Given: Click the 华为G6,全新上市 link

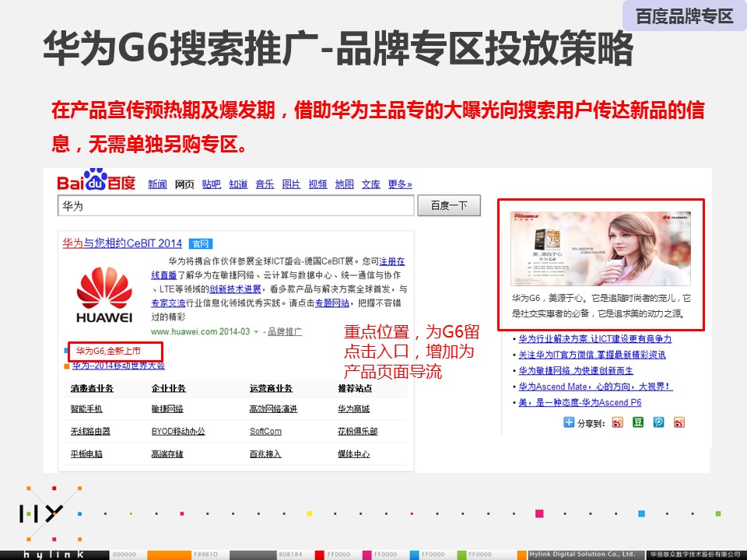Looking at the screenshot, I should pyautogui.click(x=114, y=352).
